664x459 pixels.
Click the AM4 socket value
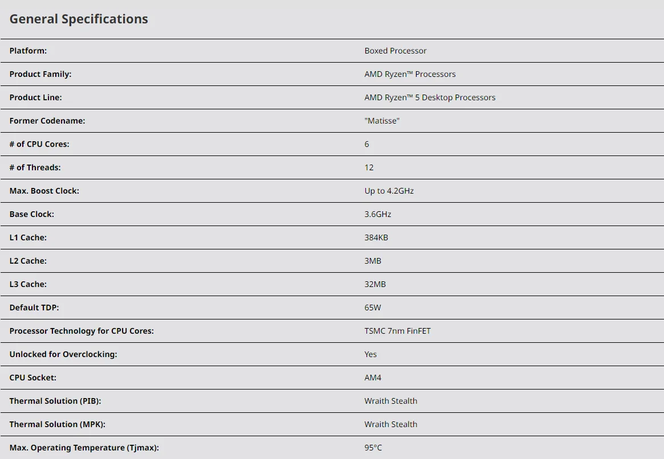click(373, 378)
